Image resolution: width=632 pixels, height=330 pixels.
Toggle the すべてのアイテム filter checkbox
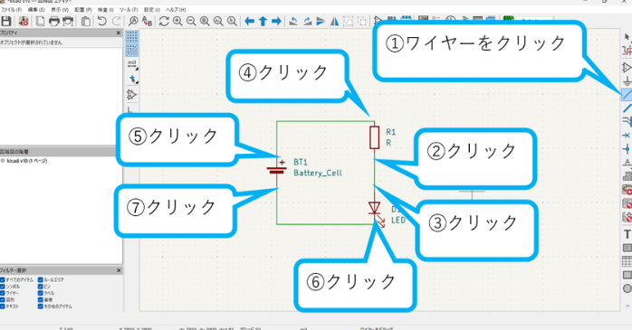3,279
